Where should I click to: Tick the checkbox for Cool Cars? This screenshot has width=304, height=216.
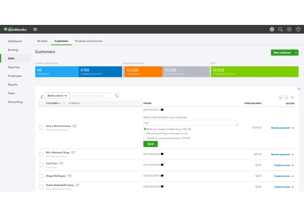[x=41, y=165]
